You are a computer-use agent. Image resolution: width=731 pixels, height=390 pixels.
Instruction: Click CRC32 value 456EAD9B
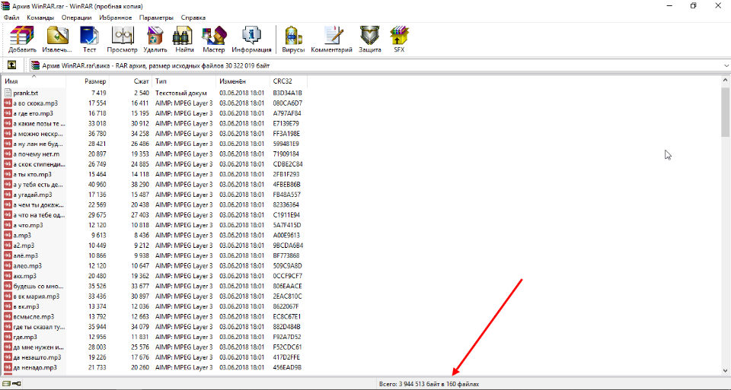click(287, 368)
